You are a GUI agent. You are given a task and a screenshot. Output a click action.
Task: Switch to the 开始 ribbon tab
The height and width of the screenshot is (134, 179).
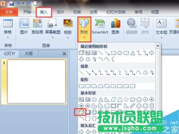(x=27, y=12)
